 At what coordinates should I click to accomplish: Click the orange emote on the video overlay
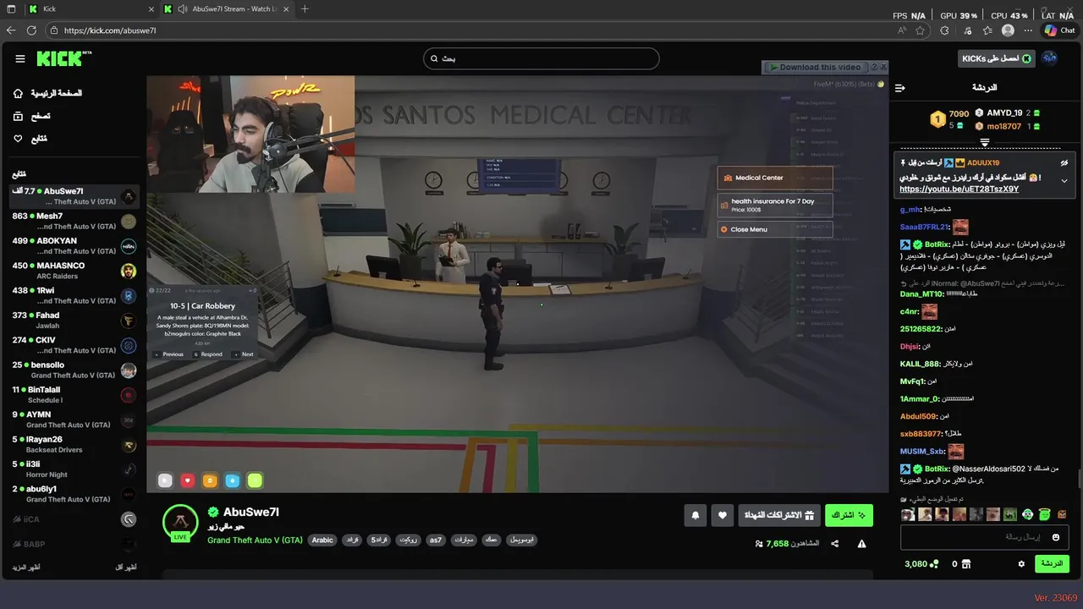(210, 480)
